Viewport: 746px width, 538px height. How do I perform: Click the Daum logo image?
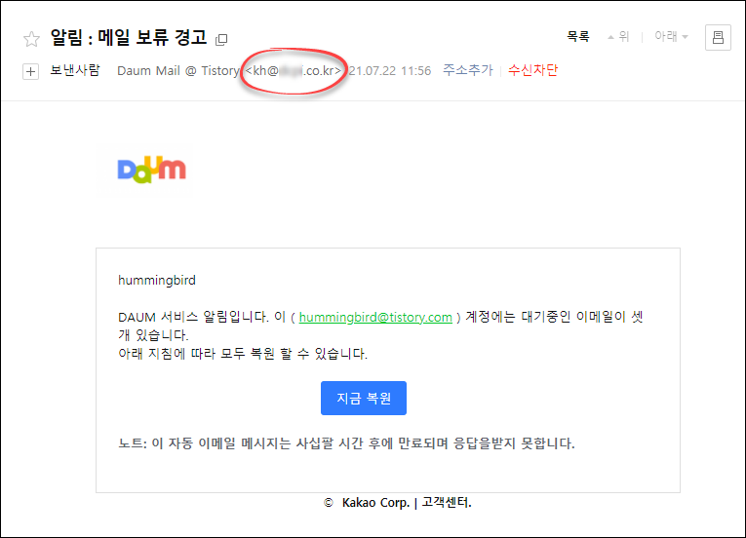(151, 170)
